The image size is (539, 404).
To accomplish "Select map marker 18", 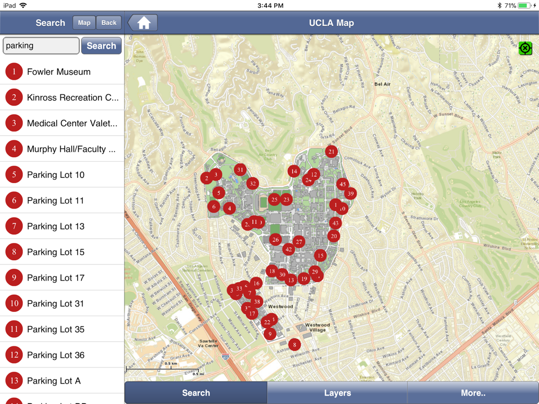I will pyautogui.click(x=272, y=271).
